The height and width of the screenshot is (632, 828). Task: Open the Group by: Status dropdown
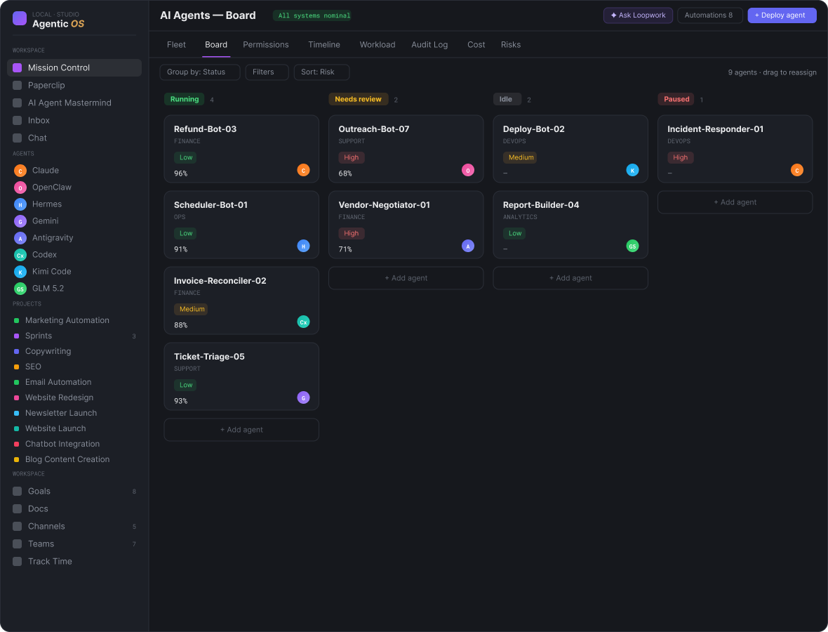(200, 72)
